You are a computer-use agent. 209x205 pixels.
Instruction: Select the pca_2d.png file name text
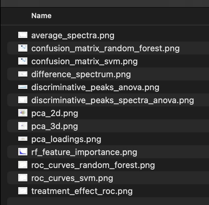[x=54, y=113]
